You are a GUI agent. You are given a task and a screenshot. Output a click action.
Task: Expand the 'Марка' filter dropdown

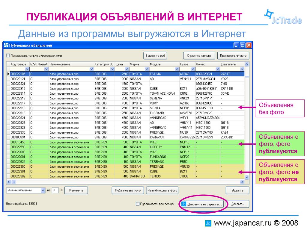[147, 69]
